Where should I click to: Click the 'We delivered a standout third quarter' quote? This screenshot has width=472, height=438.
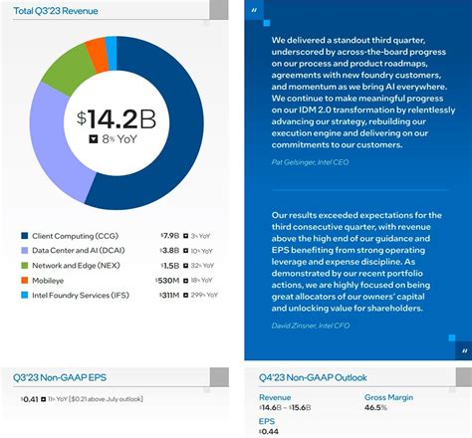pyautogui.click(x=363, y=93)
